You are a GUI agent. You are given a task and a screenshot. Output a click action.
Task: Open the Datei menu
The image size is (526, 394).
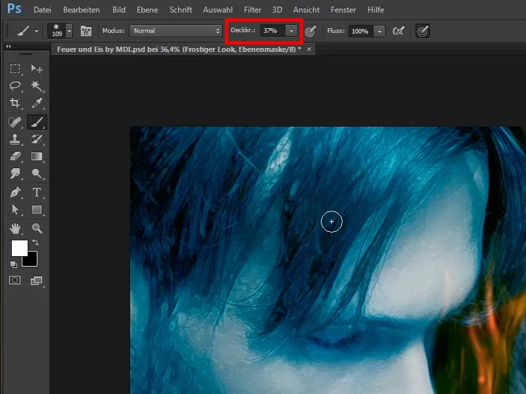coord(42,10)
